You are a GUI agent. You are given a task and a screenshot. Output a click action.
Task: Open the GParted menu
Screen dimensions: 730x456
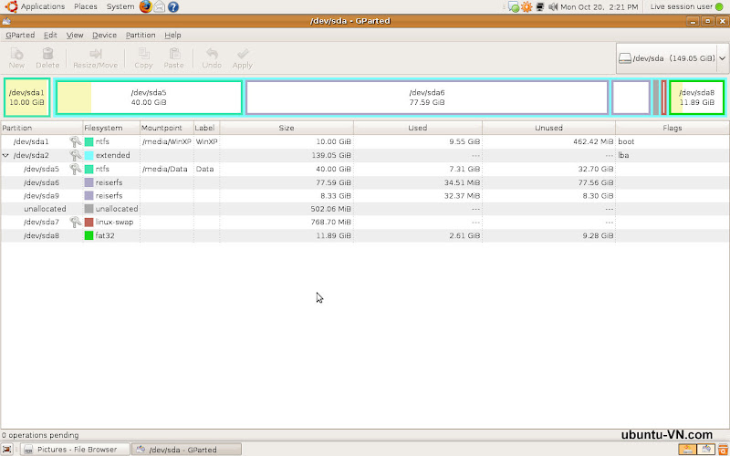click(20, 35)
